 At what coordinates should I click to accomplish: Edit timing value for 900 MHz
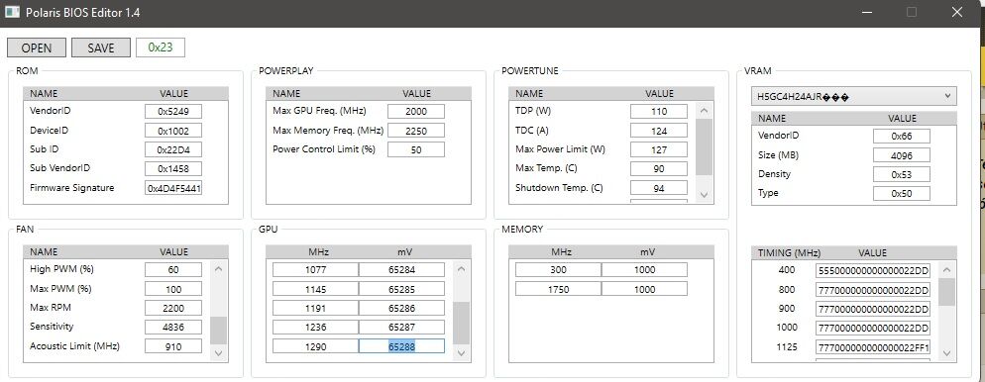(873, 309)
